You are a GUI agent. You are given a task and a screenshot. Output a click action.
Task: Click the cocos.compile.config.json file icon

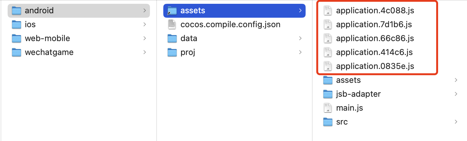172,24
